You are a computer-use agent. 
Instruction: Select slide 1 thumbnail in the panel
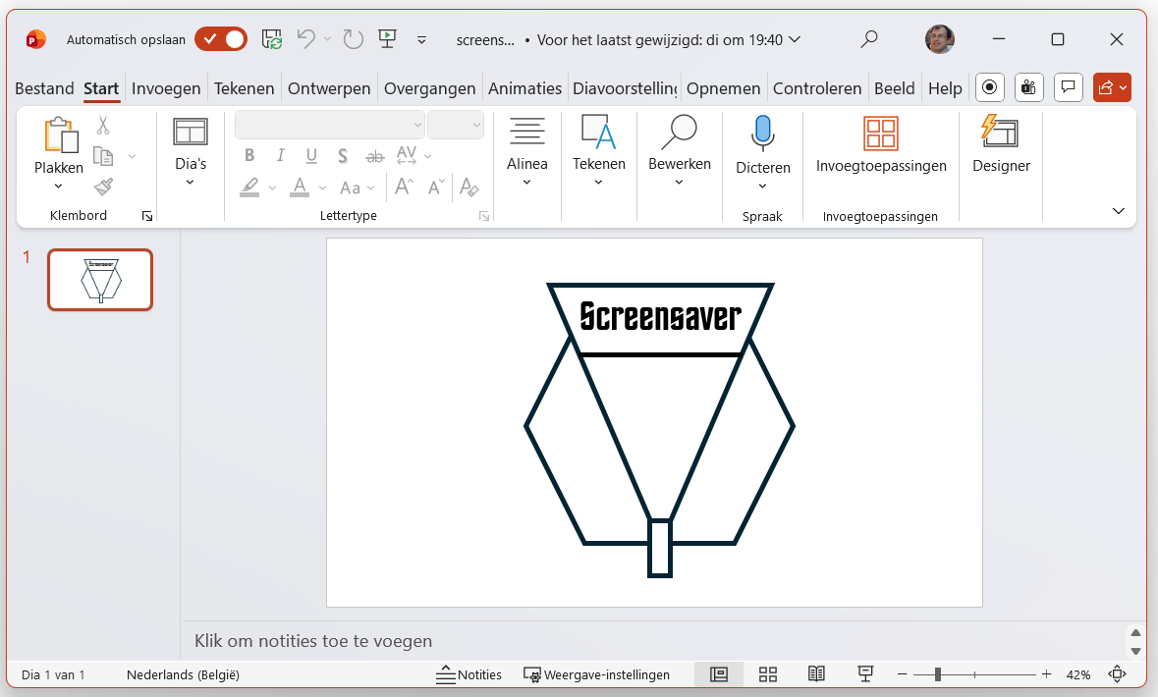pos(99,280)
